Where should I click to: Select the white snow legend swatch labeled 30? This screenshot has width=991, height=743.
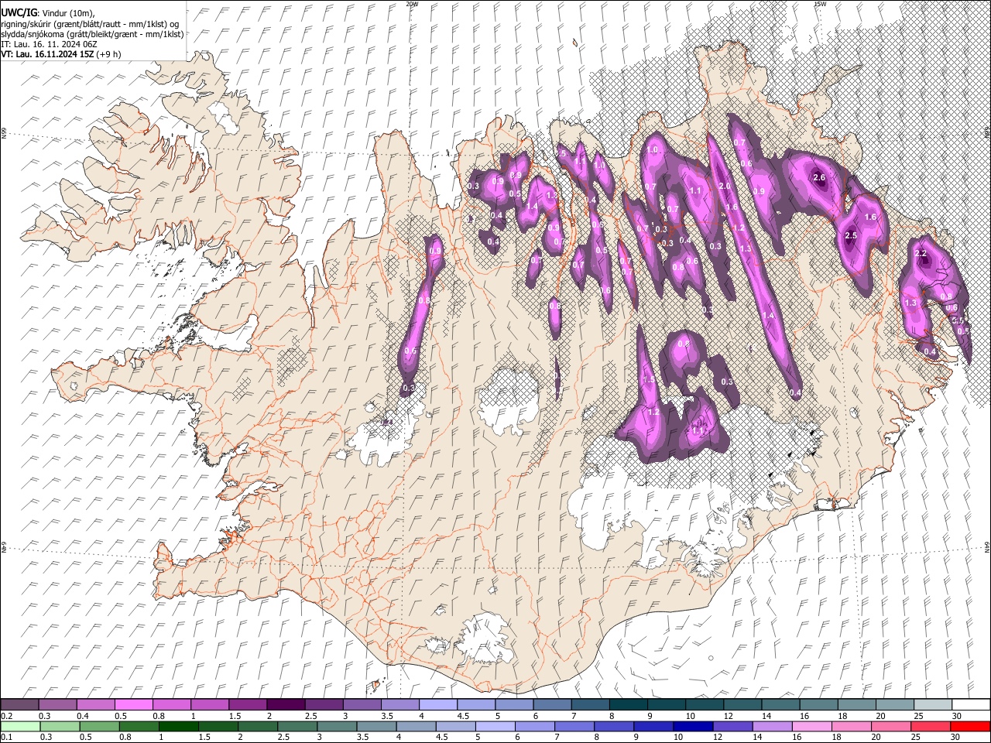(x=972, y=704)
